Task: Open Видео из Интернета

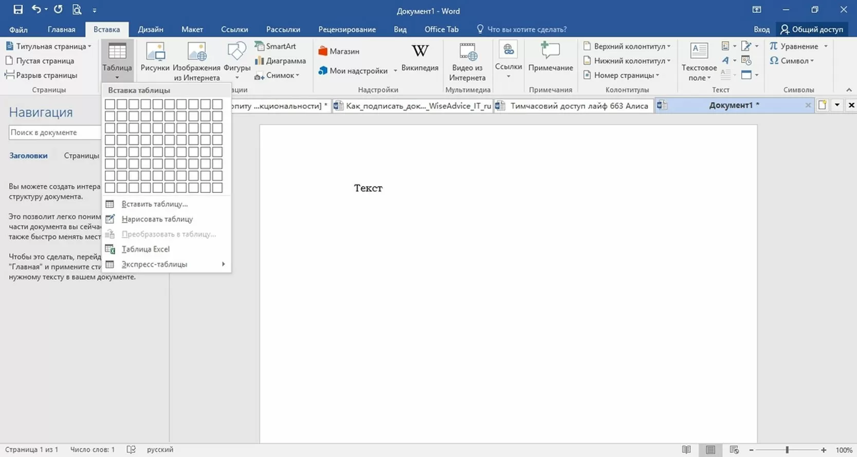Action: click(467, 62)
